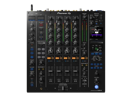Click the Sound Color FX PARAMETER knob
This screenshot has width=132, height=97.
pos(41,62)
